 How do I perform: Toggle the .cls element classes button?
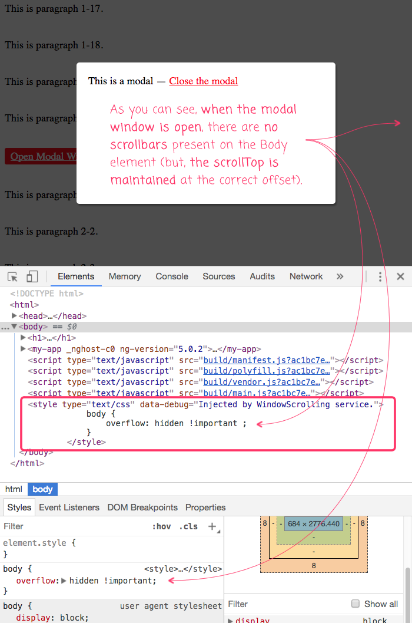(x=188, y=526)
